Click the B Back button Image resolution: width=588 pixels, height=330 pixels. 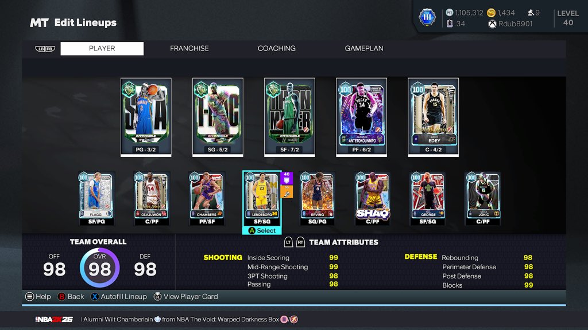[x=71, y=297]
